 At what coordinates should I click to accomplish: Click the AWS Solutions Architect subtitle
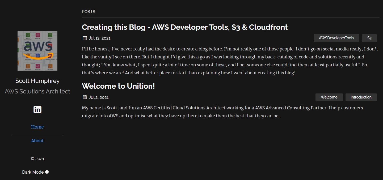coord(37,91)
